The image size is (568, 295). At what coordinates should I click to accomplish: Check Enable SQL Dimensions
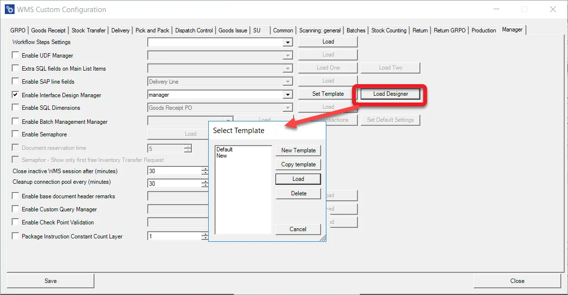tap(15, 108)
